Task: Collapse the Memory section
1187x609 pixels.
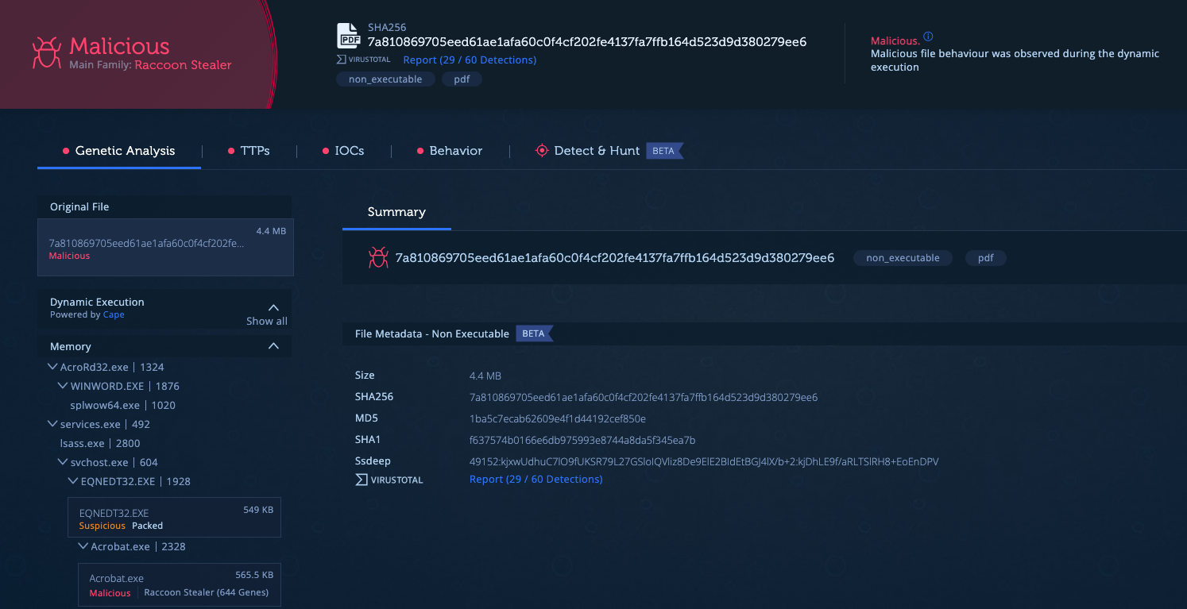Action: coord(273,346)
